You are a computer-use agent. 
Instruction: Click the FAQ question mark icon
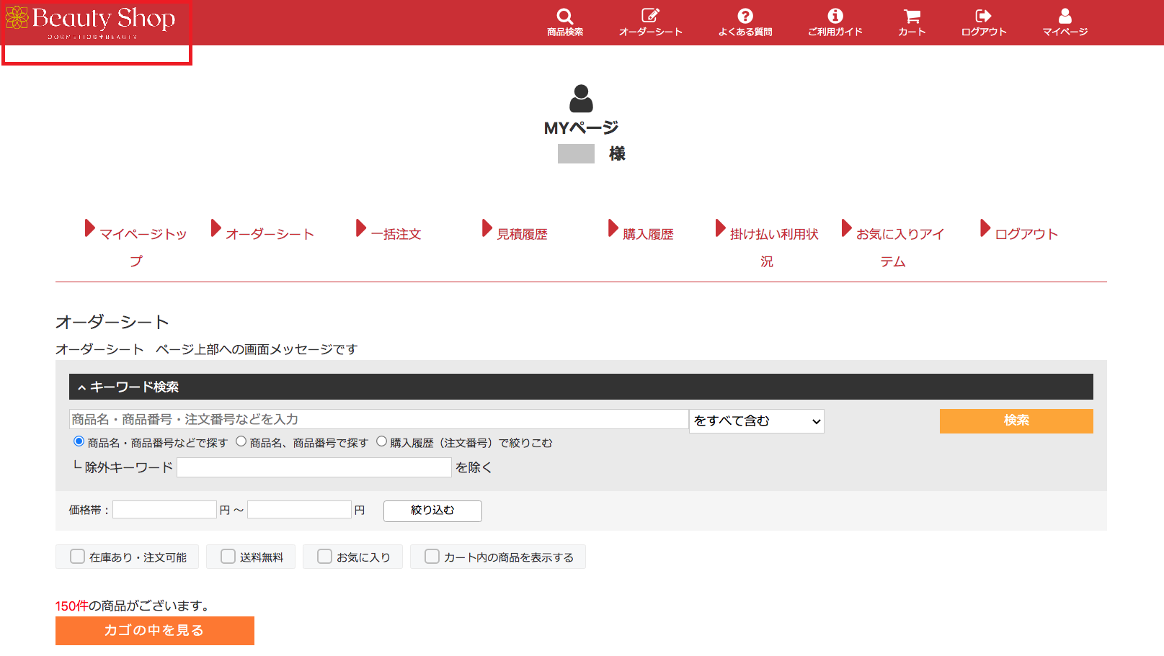pyautogui.click(x=745, y=17)
